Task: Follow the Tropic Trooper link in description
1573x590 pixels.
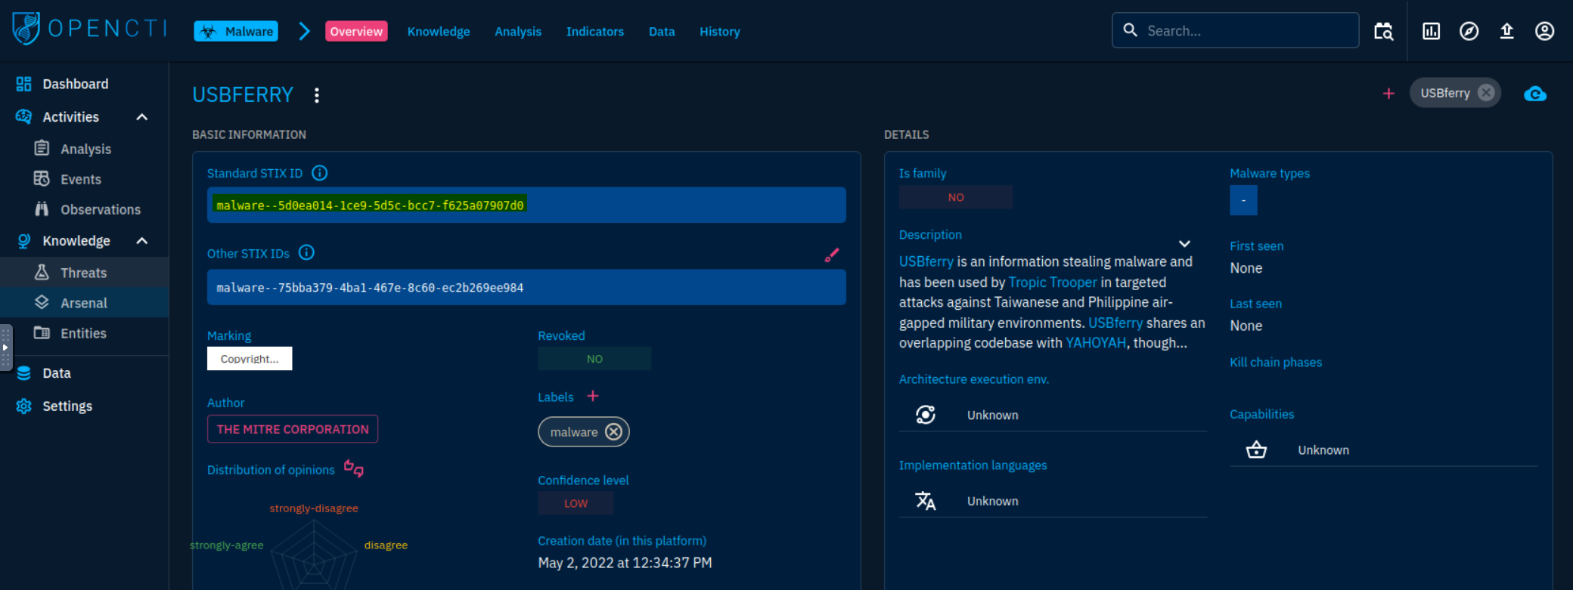Action: pos(1052,282)
